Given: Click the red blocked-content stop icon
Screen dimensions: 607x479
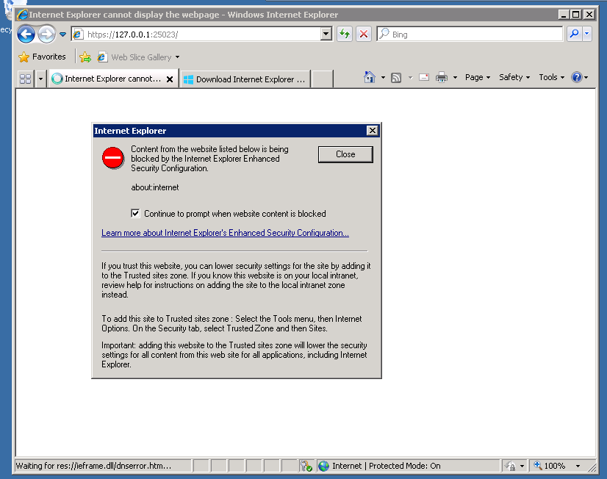Looking at the screenshot, I should click(x=112, y=158).
